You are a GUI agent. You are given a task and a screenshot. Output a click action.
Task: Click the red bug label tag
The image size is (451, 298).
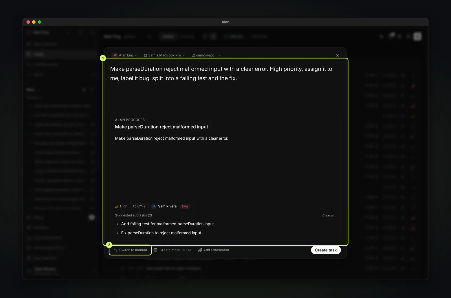[x=185, y=206]
